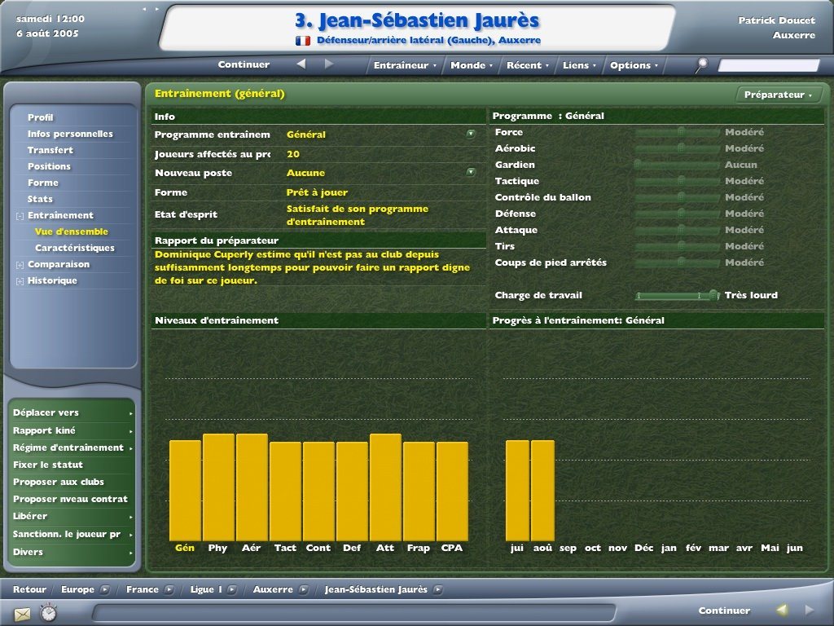The width and height of the screenshot is (834, 626).
Task: Click the Phy training level bar
Action: click(218, 487)
